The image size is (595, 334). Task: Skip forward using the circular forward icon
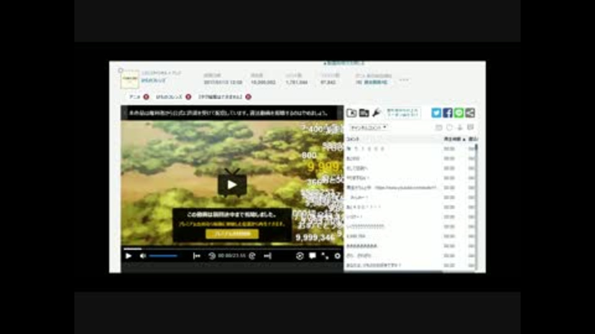point(252,256)
